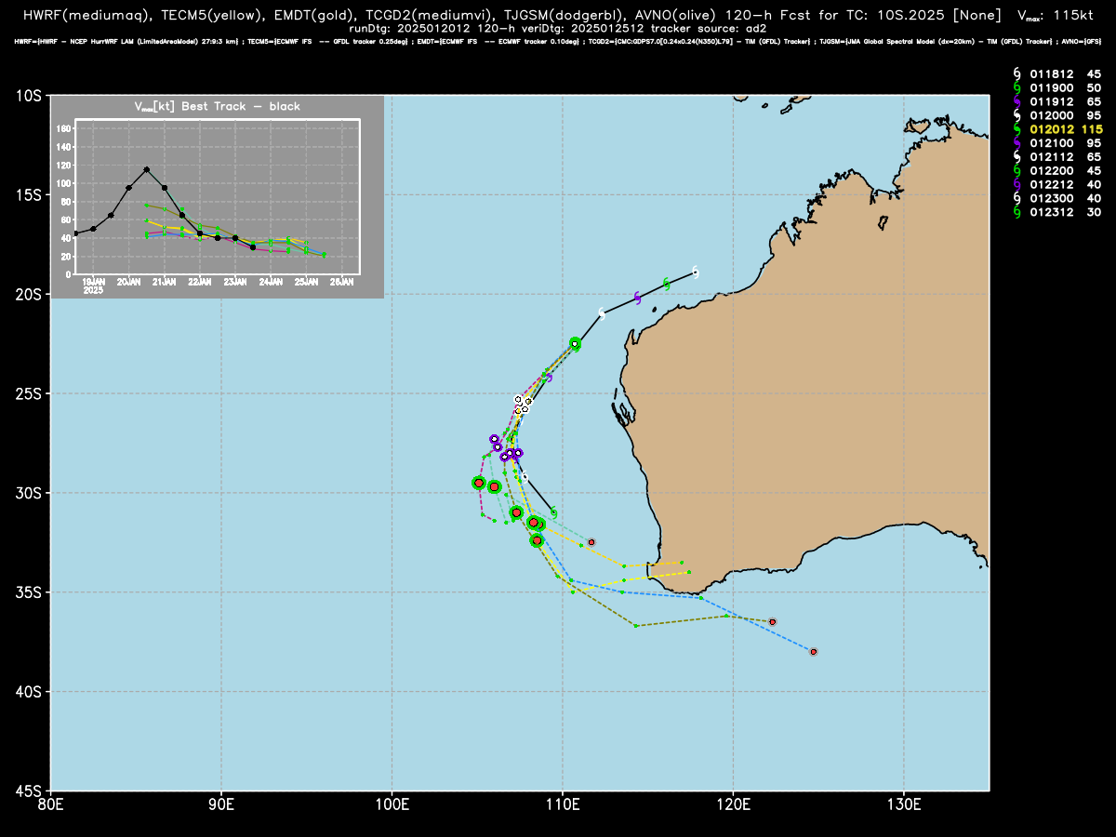1116x837 pixels.
Task: Click the yellow dashed TECM5 forecast track over land
Action: 657,564
